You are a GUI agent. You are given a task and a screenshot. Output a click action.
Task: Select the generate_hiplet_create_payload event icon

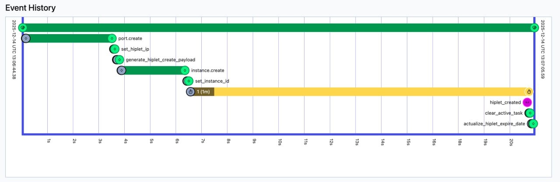(119, 59)
